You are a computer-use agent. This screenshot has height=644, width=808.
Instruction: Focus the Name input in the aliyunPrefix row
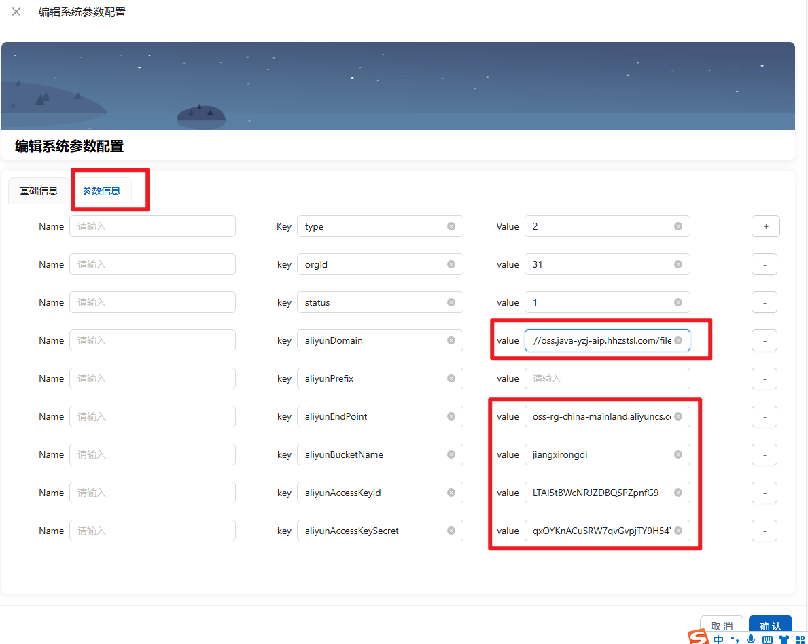(x=152, y=378)
